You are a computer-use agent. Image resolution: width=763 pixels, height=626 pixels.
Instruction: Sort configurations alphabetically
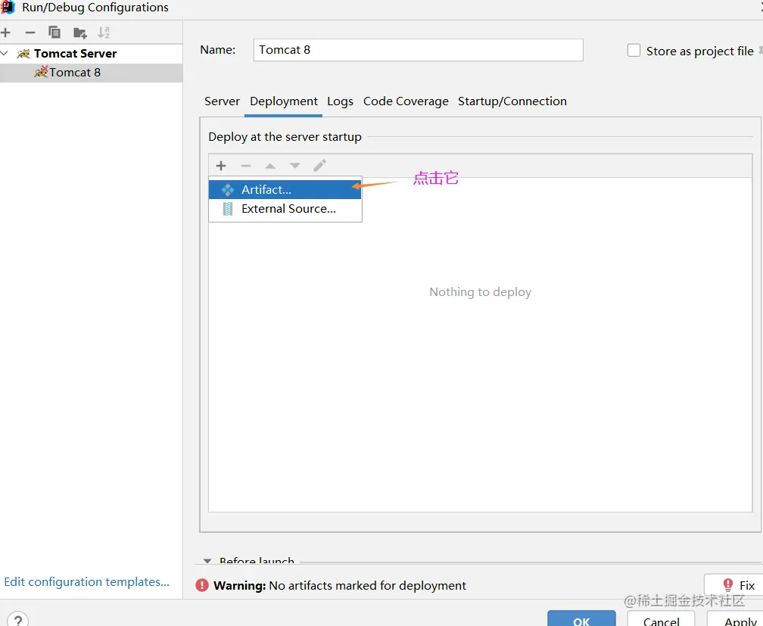click(104, 33)
